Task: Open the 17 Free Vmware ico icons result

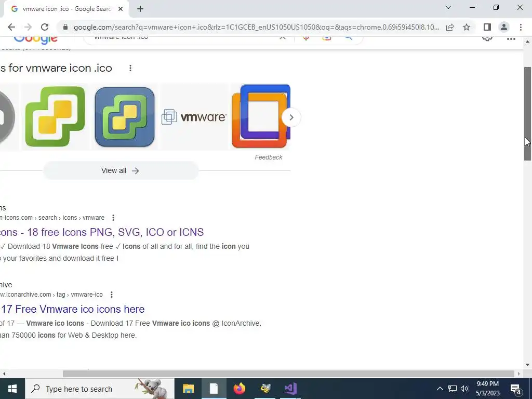Action: coord(72,309)
